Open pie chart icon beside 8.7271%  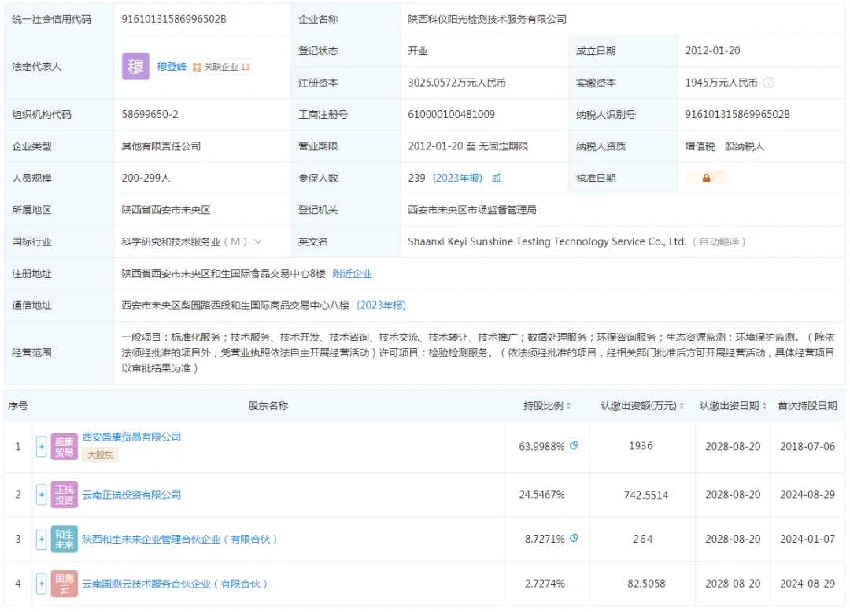coord(575,538)
